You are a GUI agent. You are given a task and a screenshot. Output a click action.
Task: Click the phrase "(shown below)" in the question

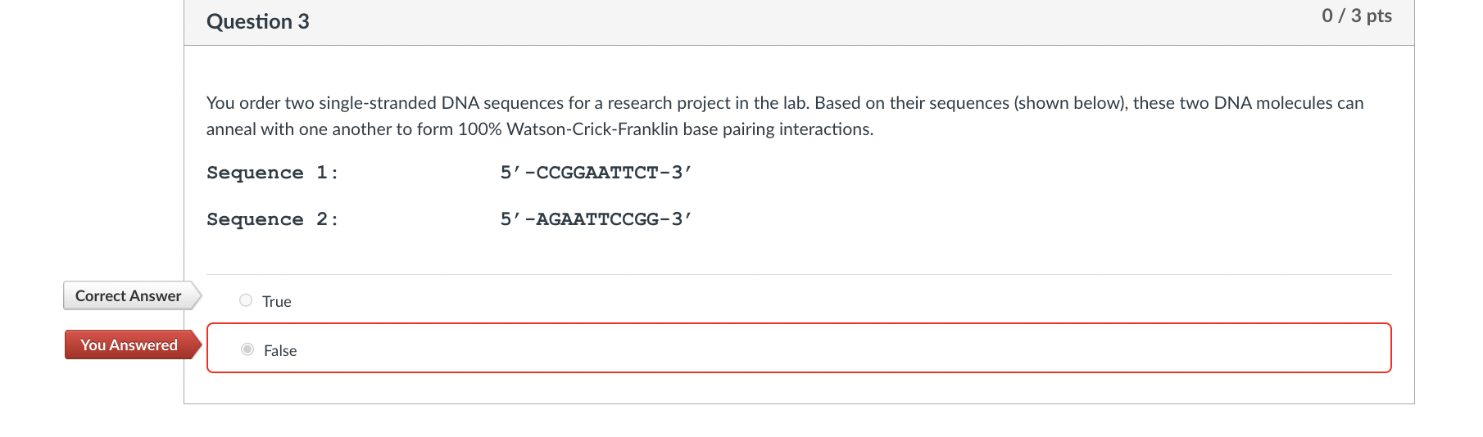click(x=1070, y=103)
